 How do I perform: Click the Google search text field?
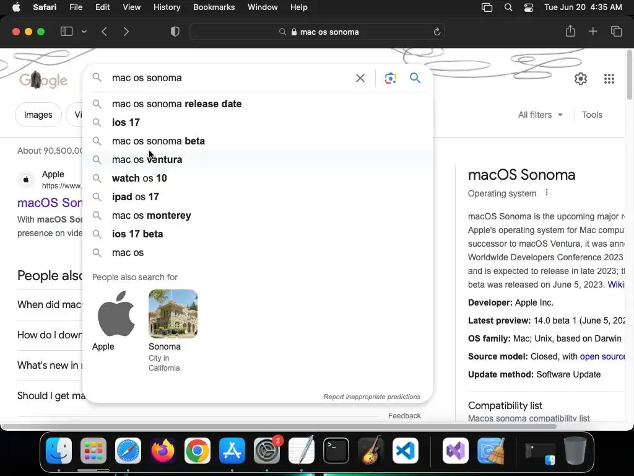[230, 77]
